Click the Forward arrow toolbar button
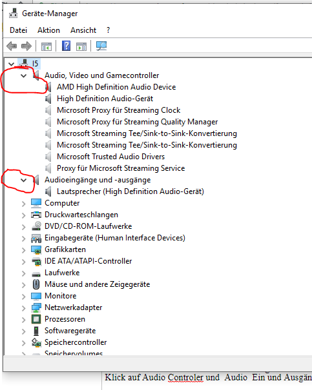This screenshot has height=390, width=312. coord(26,46)
